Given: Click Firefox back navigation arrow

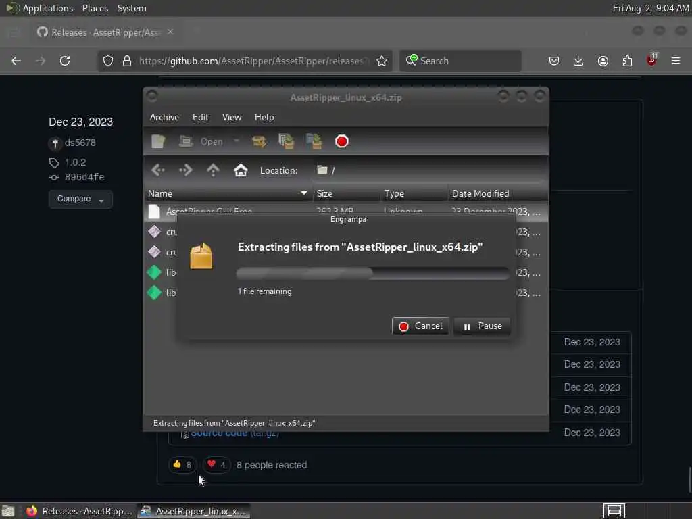Looking at the screenshot, I should coord(16,61).
